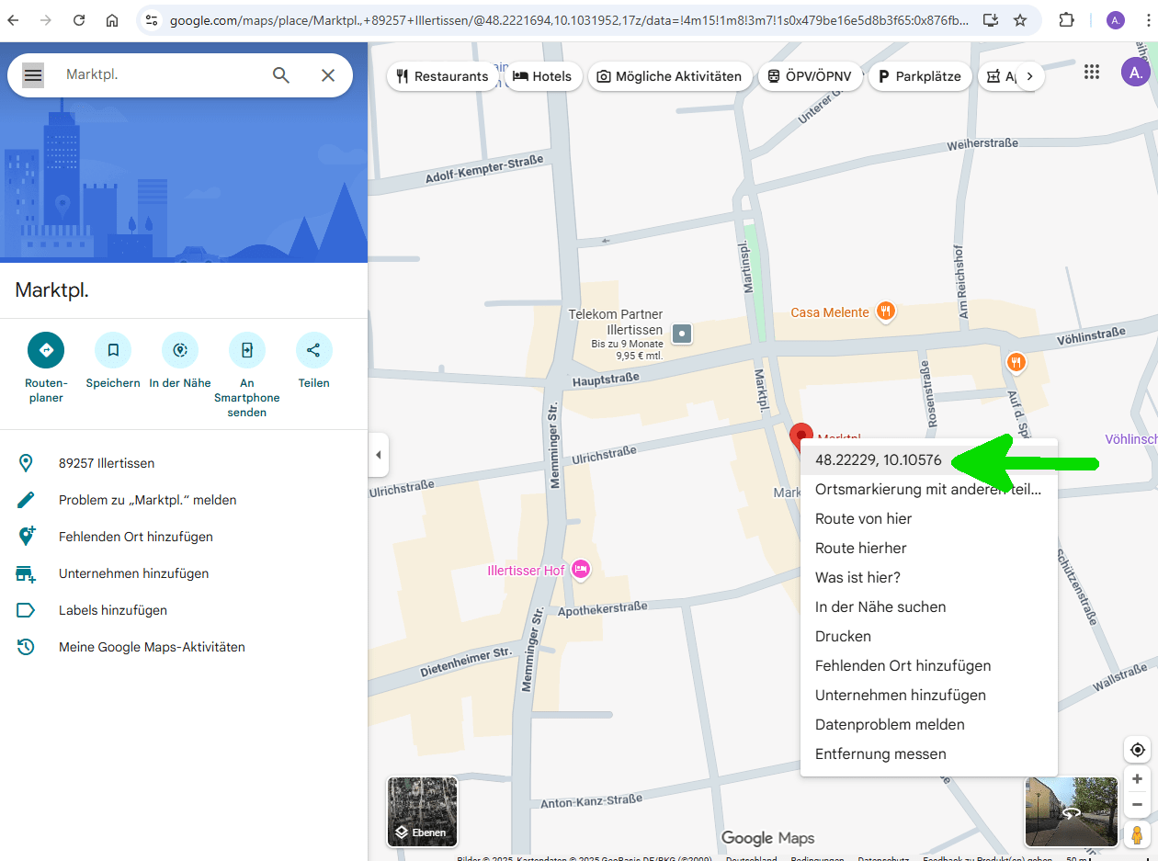
Task: Send to phone via An Smartphone senden
Action: click(x=247, y=350)
